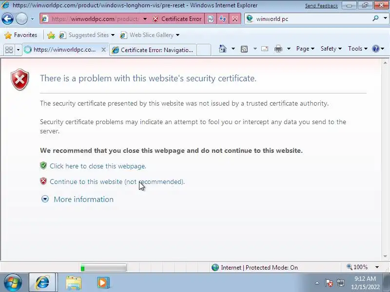Click the Feeds RSS icon
Image resolution: width=390 pixels, height=292 pixels.
coord(244,49)
